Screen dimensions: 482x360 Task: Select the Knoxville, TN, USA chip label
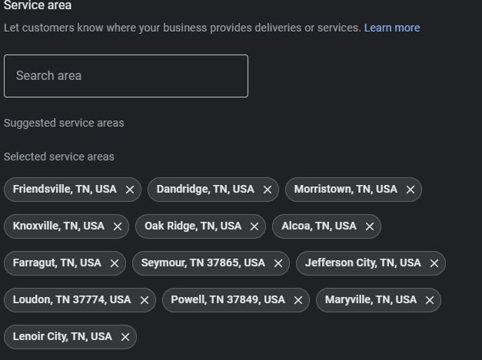point(58,226)
